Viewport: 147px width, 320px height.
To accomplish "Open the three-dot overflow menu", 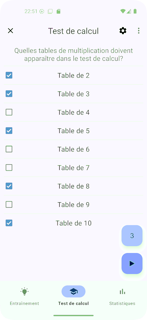I will 139,31.
